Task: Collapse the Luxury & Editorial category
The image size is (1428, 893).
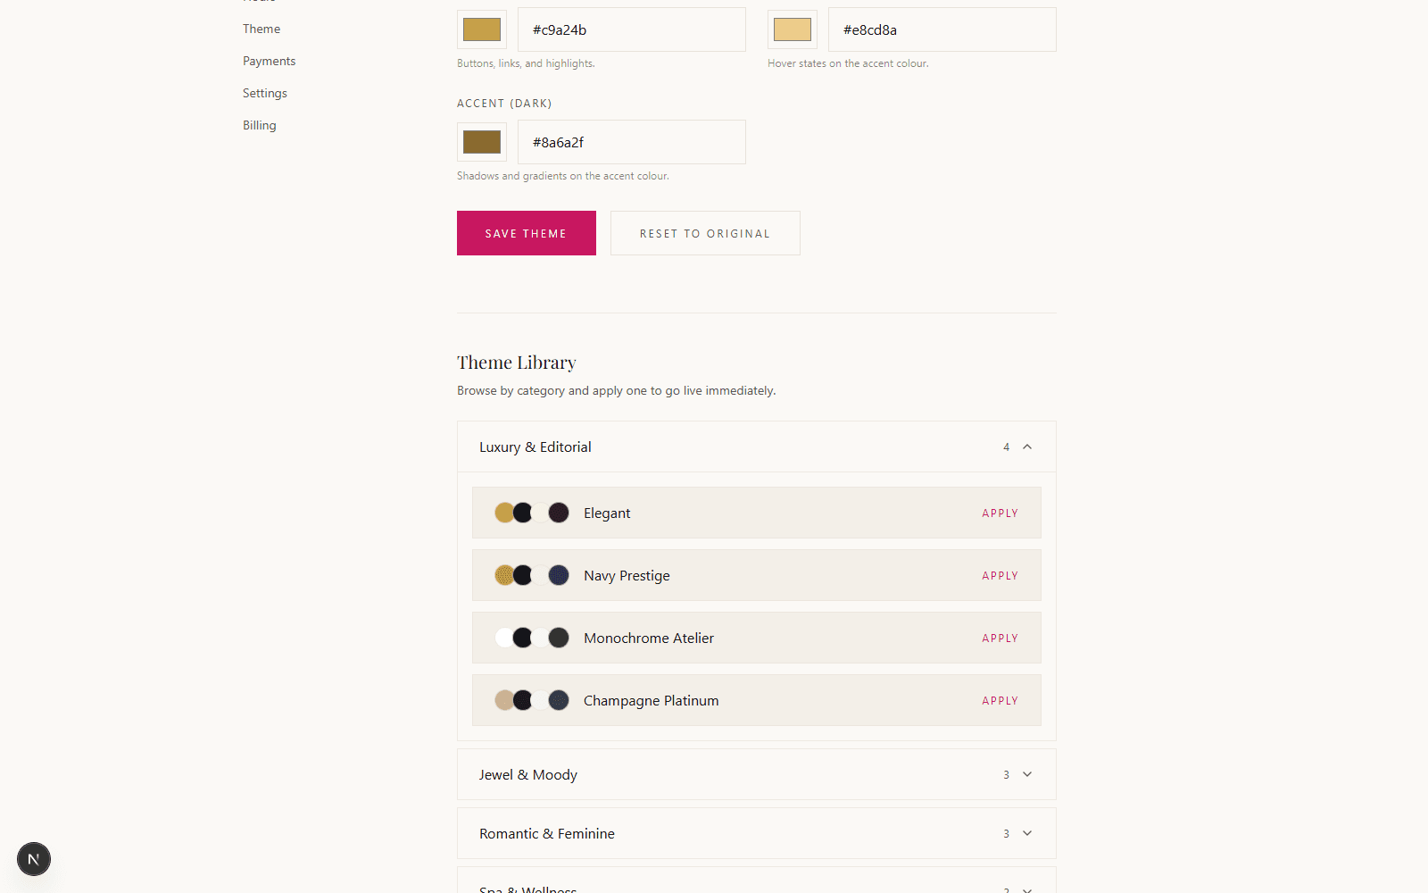Action: tap(756, 446)
